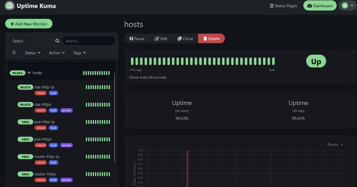This screenshot has width=357, height=187.
Task: Collapse the hosts group chevron
Action: click(29, 73)
